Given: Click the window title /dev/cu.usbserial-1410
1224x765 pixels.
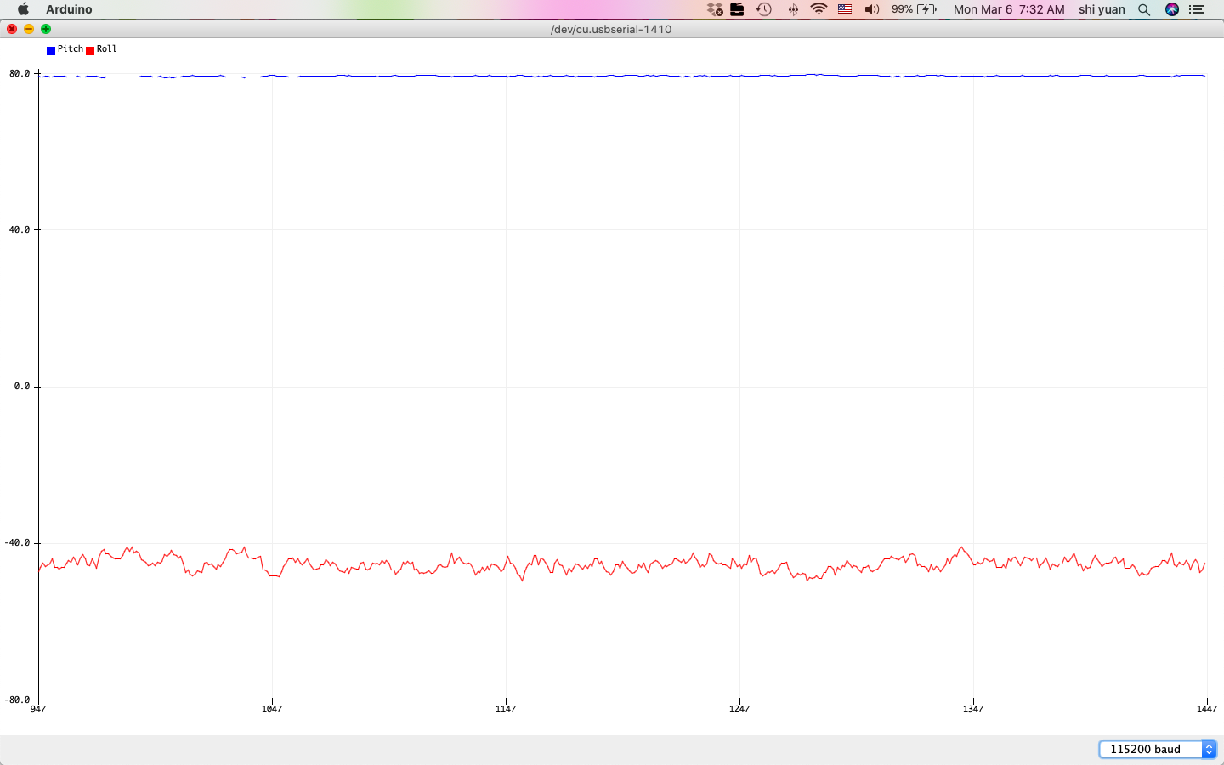Looking at the screenshot, I should pyautogui.click(x=611, y=29).
